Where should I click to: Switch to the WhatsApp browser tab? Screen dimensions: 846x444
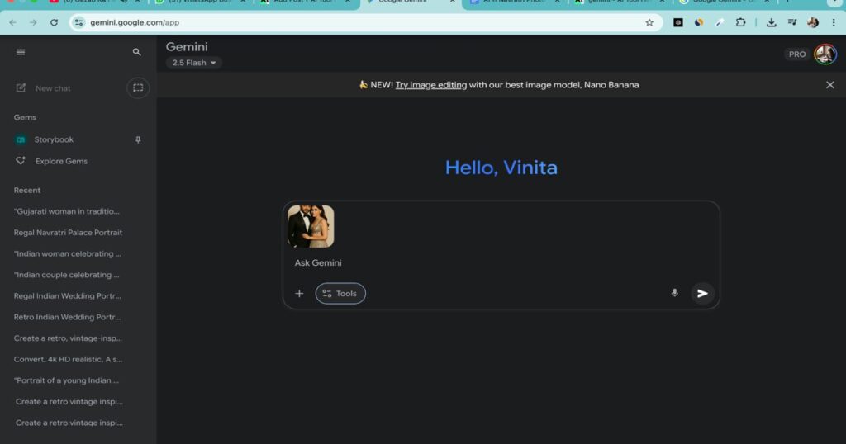pyautogui.click(x=200, y=2)
